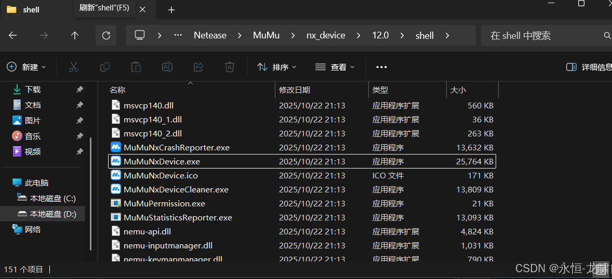Expand the chevron after MuMu

pos(292,35)
